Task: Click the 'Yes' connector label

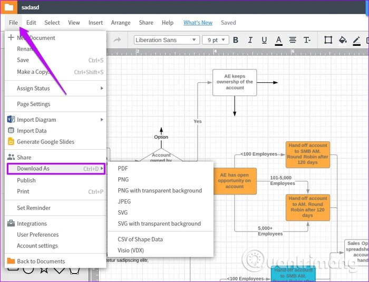Action: click(x=198, y=121)
